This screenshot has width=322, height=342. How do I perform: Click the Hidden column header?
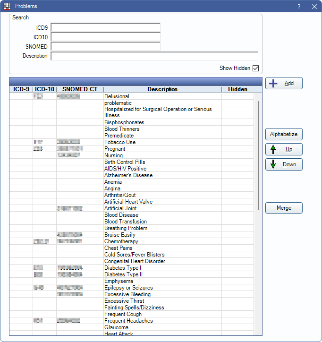(x=237, y=89)
